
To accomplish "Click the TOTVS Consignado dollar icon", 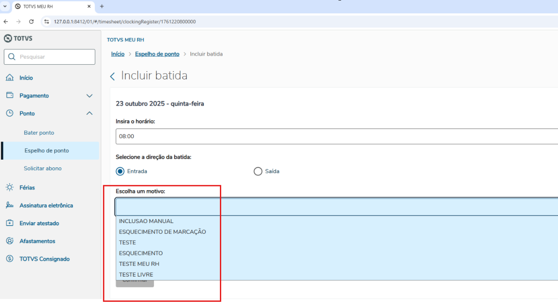I will coord(9,259).
